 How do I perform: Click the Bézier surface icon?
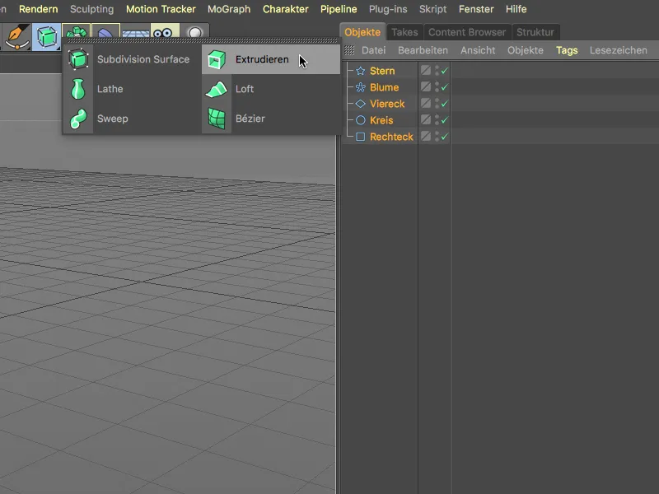click(x=217, y=119)
